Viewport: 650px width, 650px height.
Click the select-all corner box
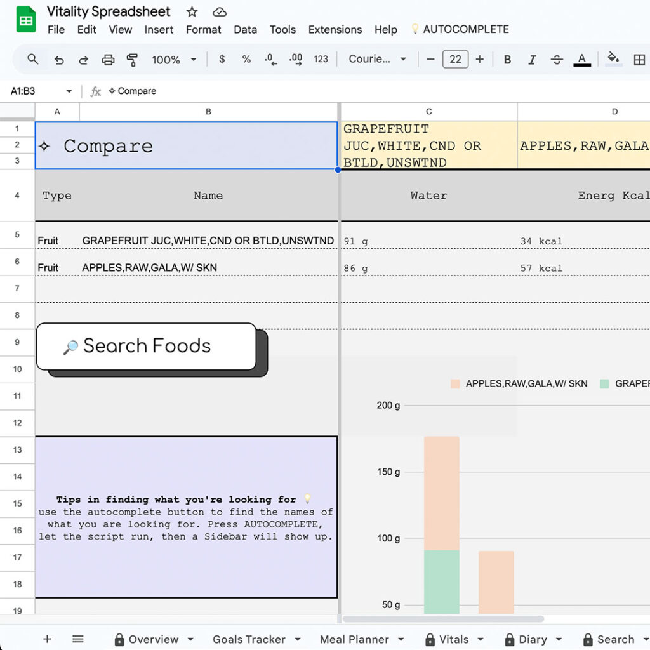click(17, 111)
